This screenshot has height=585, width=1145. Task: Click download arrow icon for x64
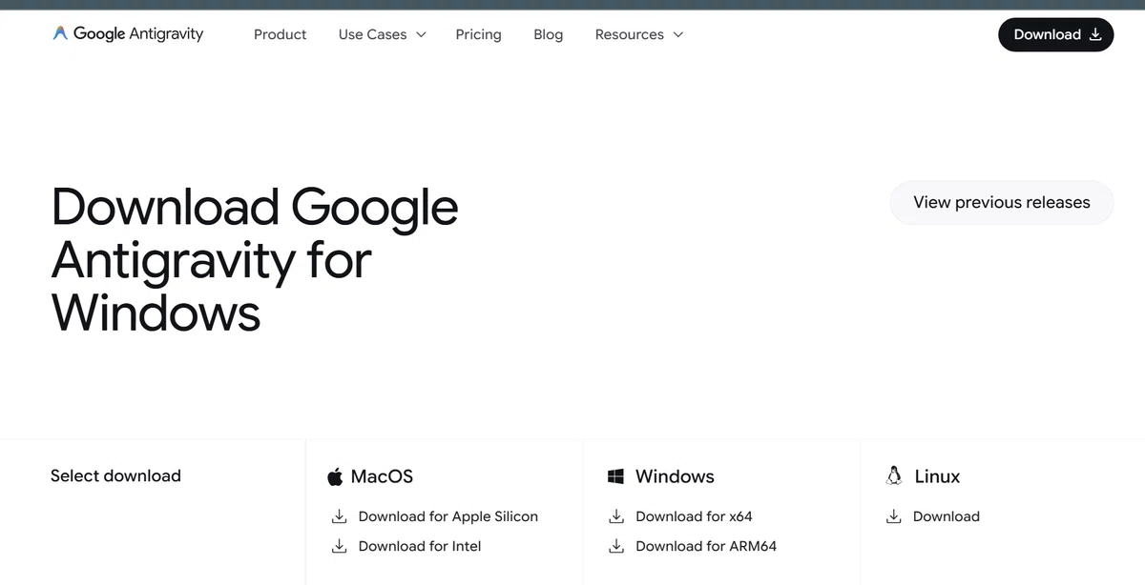[x=615, y=516]
